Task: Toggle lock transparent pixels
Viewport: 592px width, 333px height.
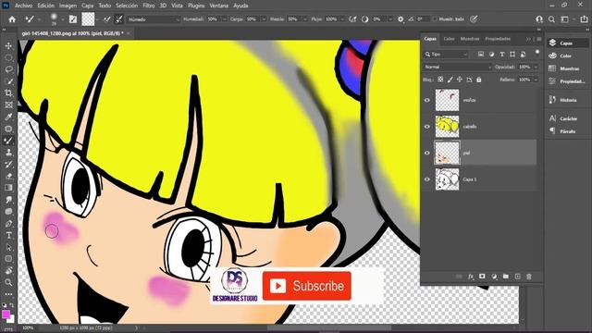Action: click(440, 80)
